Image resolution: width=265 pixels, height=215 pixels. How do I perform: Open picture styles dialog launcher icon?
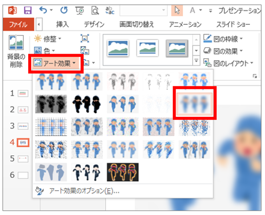(x=255, y=76)
